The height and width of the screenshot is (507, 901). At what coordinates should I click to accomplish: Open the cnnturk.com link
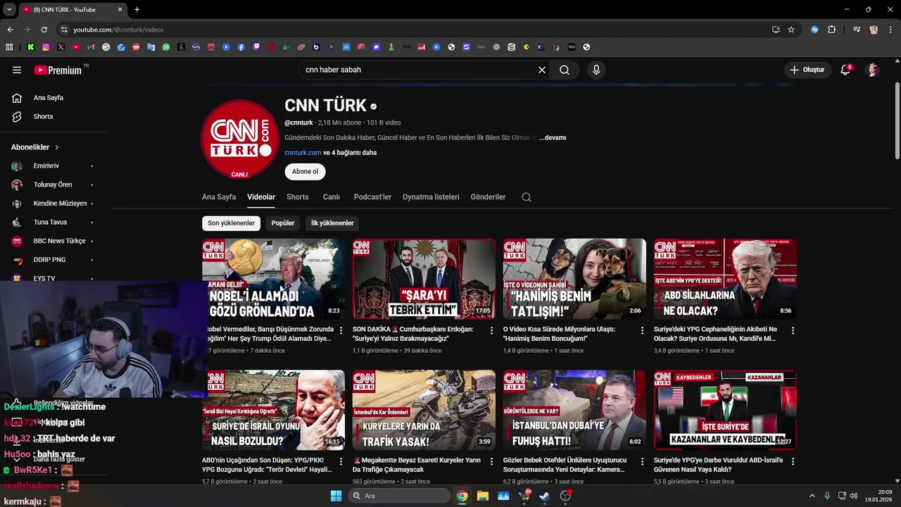(x=303, y=153)
